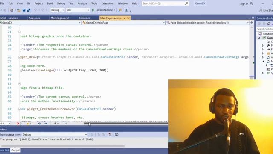
Task: Click the editor horizontal scrollbar thumb
Action: [126, 124]
